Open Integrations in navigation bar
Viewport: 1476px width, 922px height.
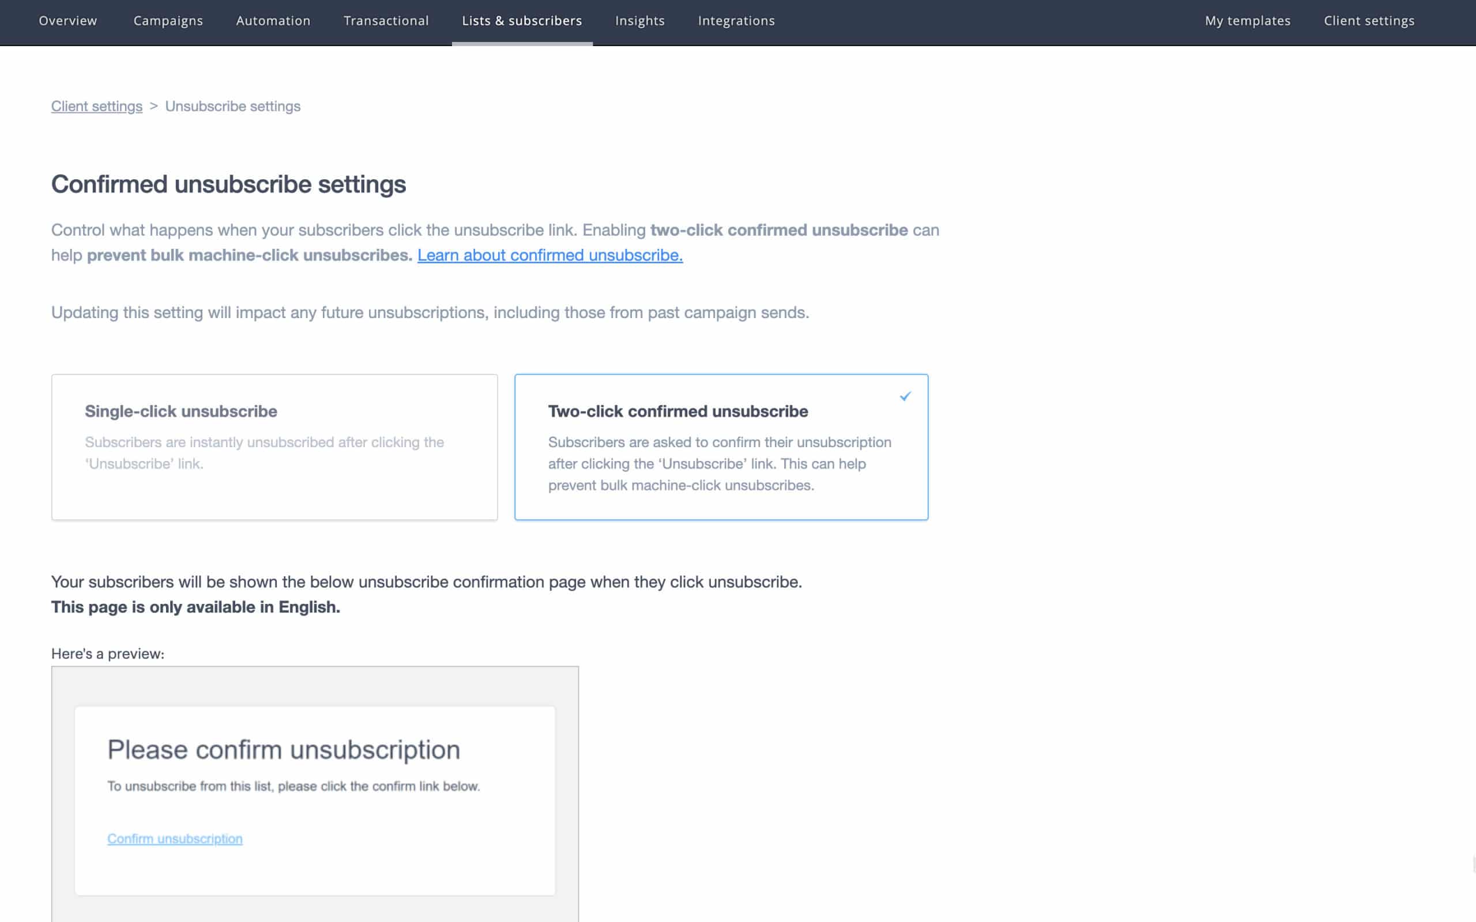736,21
